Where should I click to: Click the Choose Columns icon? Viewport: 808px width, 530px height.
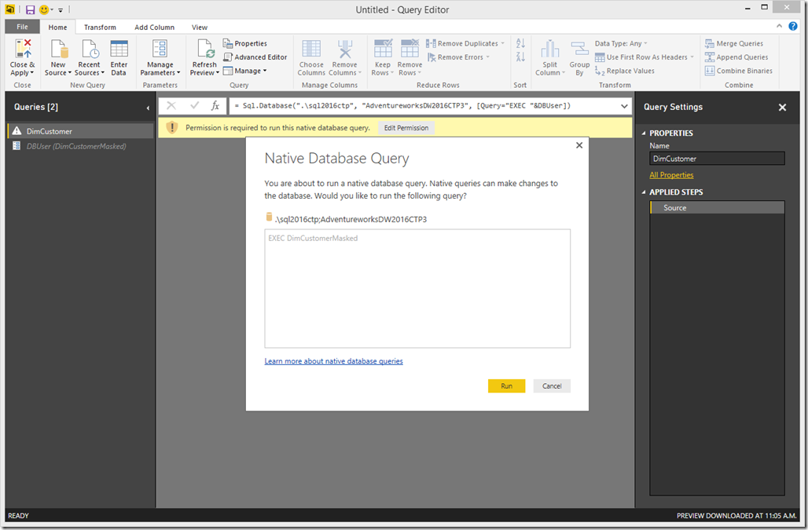311,49
